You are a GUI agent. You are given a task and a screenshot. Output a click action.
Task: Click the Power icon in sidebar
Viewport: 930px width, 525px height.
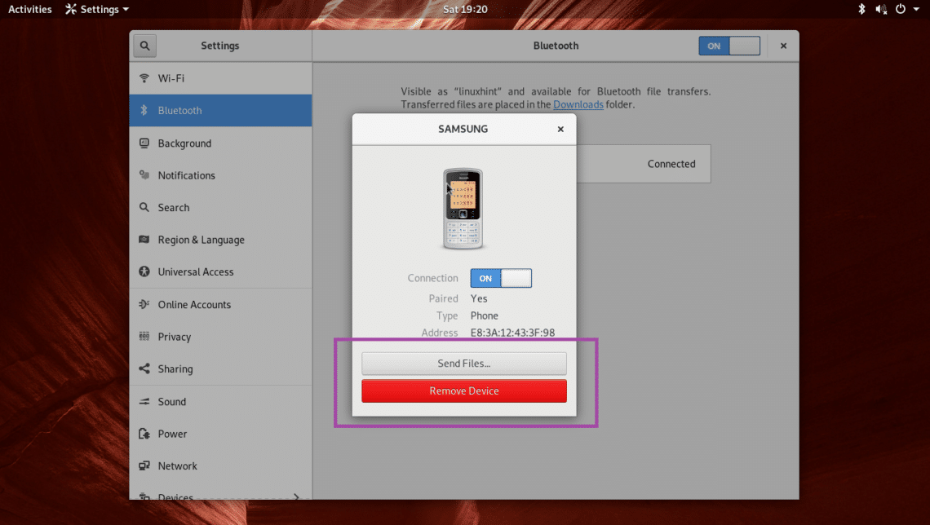pyautogui.click(x=144, y=434)
